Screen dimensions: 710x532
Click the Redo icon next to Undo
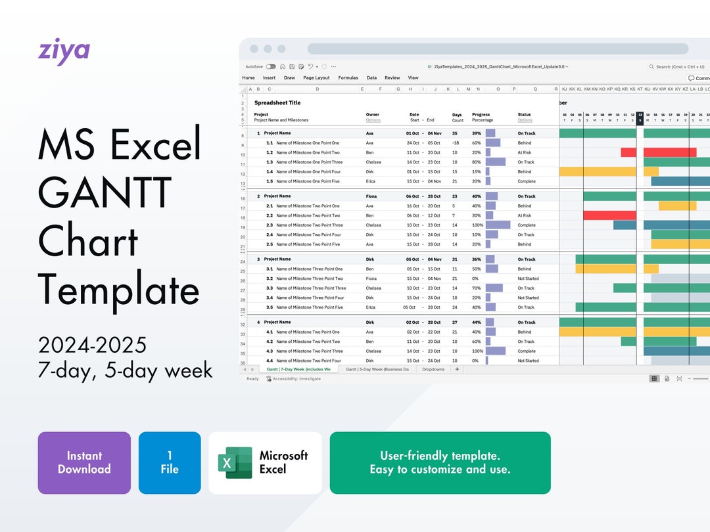[x=323, y=66]
